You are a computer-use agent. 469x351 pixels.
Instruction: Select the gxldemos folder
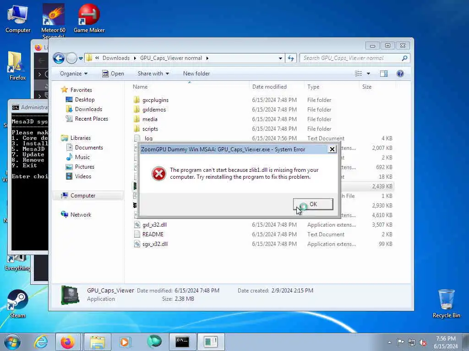(x=154, y=110)
